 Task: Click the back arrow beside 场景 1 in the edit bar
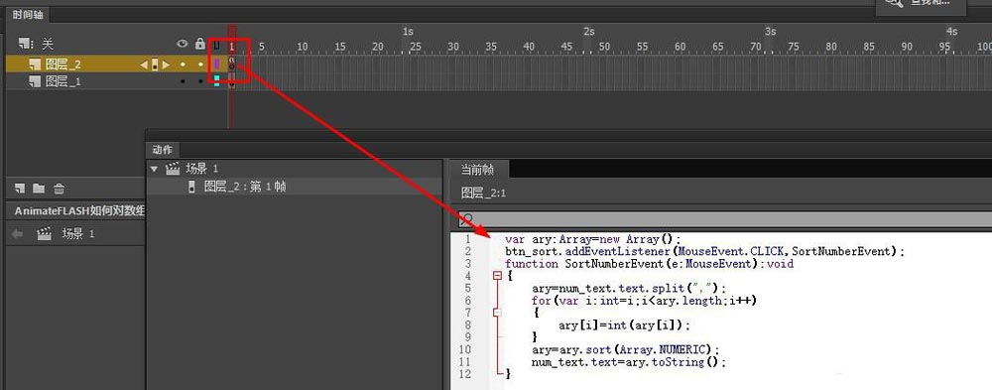[18, 234]
